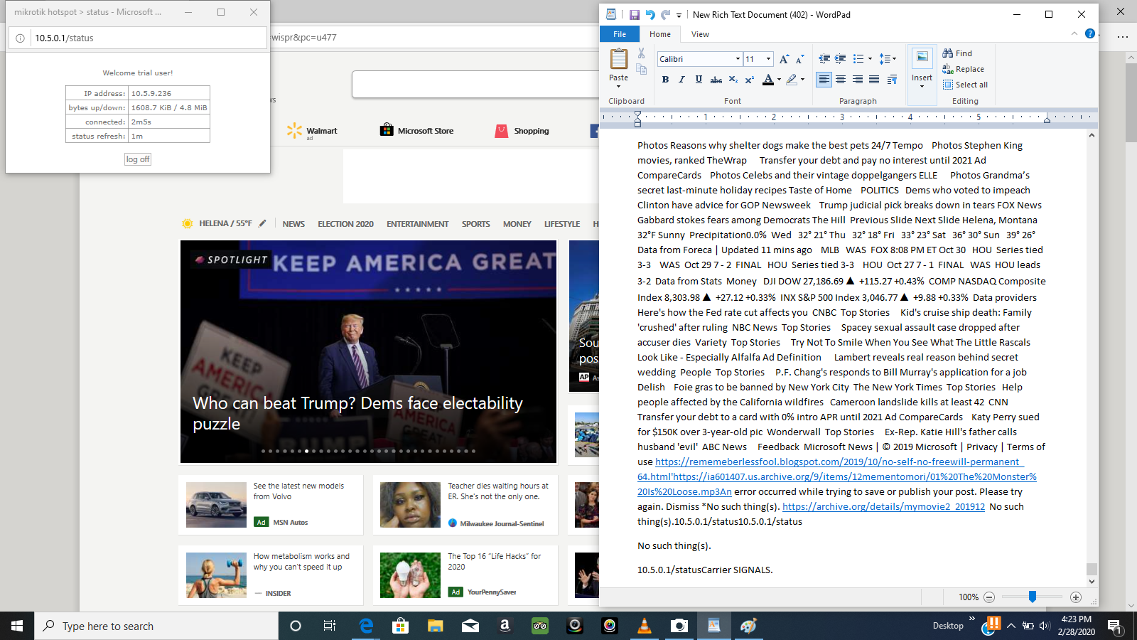Expand the highlight color dropdown arrow
The height and width of the screenshot is (640, 1137).
pos(803,80)
